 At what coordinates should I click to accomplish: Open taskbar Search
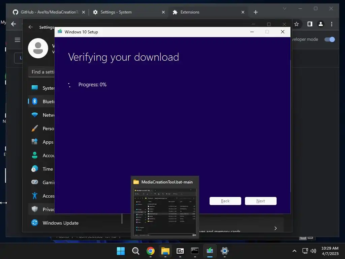pyautogui.click(x=135, y=251)
